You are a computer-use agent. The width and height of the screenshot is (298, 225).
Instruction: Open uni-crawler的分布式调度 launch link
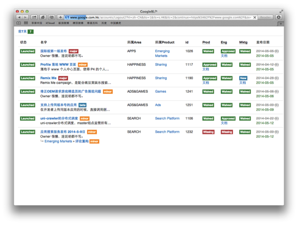click(x=59, y=119)
